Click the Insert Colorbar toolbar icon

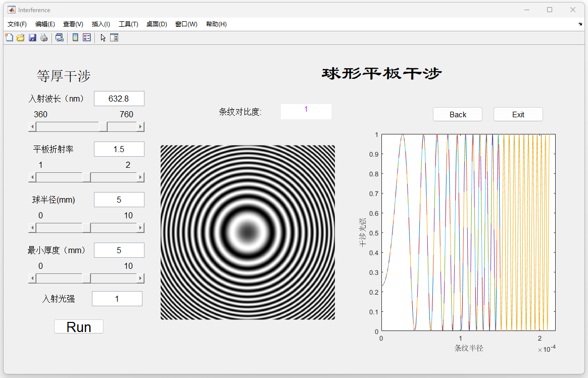click(x=75, y=37)
